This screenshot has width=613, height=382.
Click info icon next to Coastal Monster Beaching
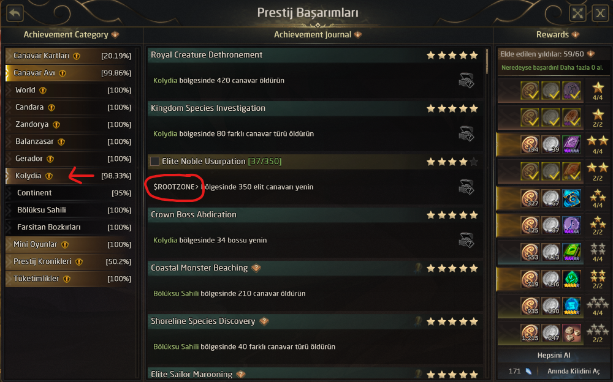pos(256,268)
